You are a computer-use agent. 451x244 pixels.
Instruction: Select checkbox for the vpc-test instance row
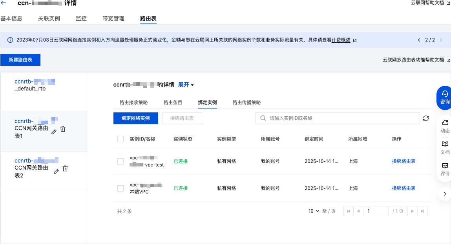pos(121,161)
